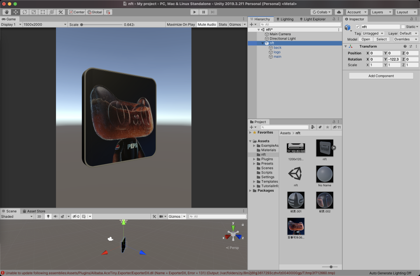Toggle scene audio speaker icon
The width and height of the screenshot is (420, 276).
(x=56, y=216)
